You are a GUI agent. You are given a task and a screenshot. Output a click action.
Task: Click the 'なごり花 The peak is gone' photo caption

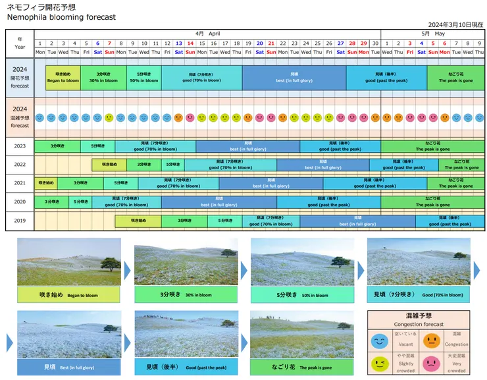click(x=302, y=367)
